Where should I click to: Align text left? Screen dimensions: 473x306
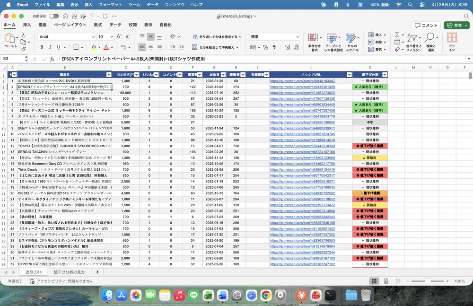coord(142,47)
